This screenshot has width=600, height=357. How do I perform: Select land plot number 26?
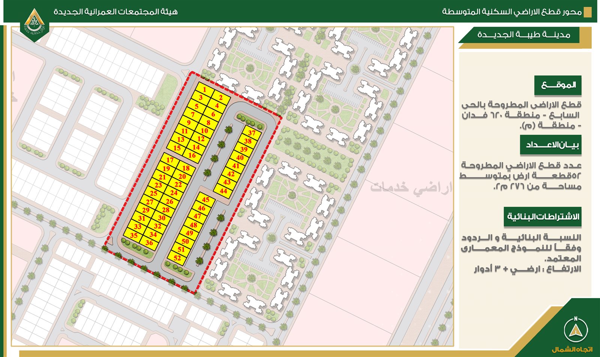pos(169,202)
